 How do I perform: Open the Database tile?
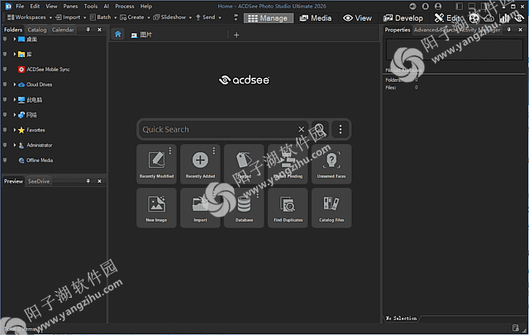click(x=244, y=208)
